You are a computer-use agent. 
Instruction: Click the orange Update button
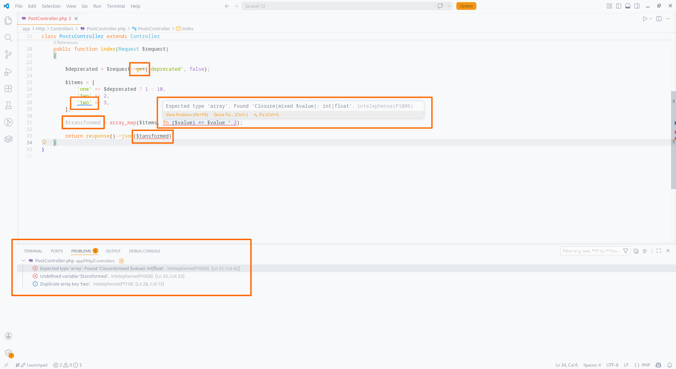coord(466,6)
